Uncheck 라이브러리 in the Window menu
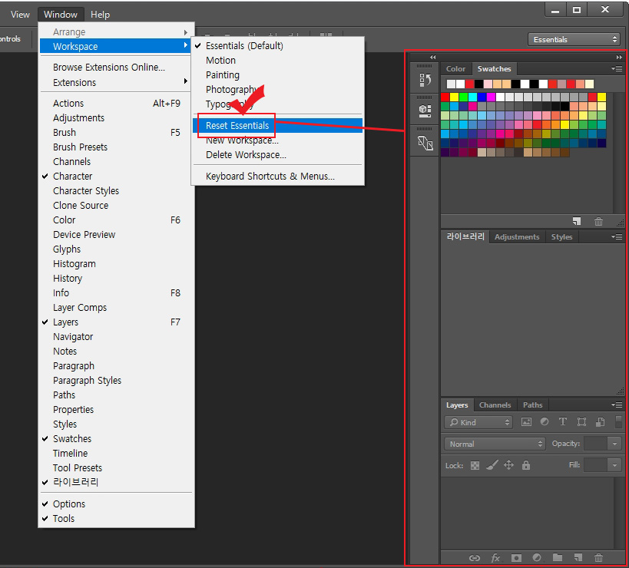This screenshot has width=629, height=568. click(x=116, y=482)
